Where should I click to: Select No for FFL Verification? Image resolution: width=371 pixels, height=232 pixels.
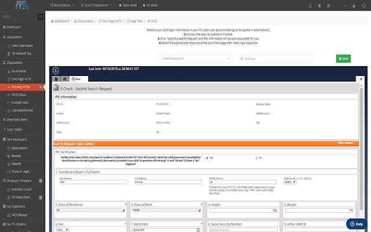(x=257, y=158)
